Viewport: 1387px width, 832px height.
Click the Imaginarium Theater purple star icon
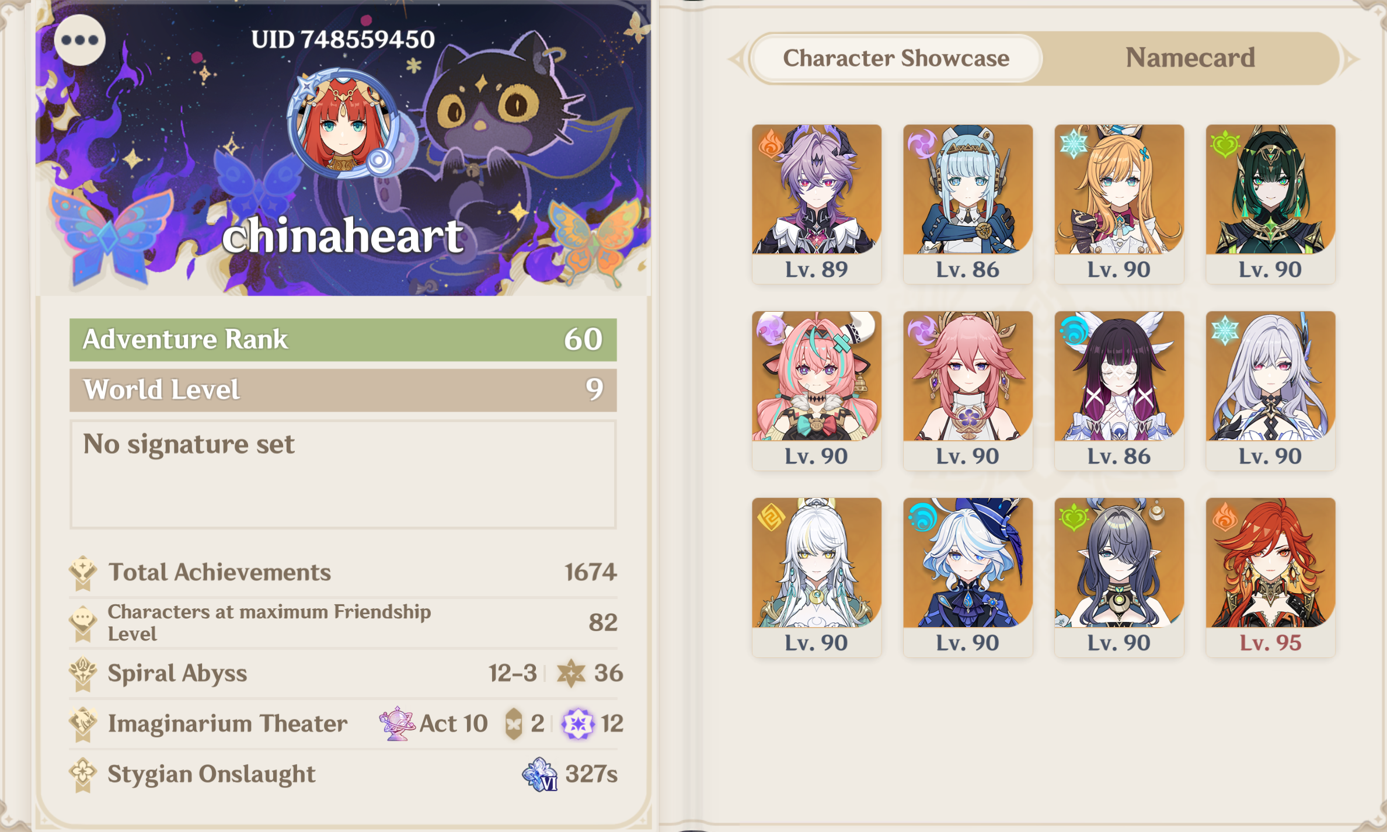pyautogui.click(x=577, y=724)
